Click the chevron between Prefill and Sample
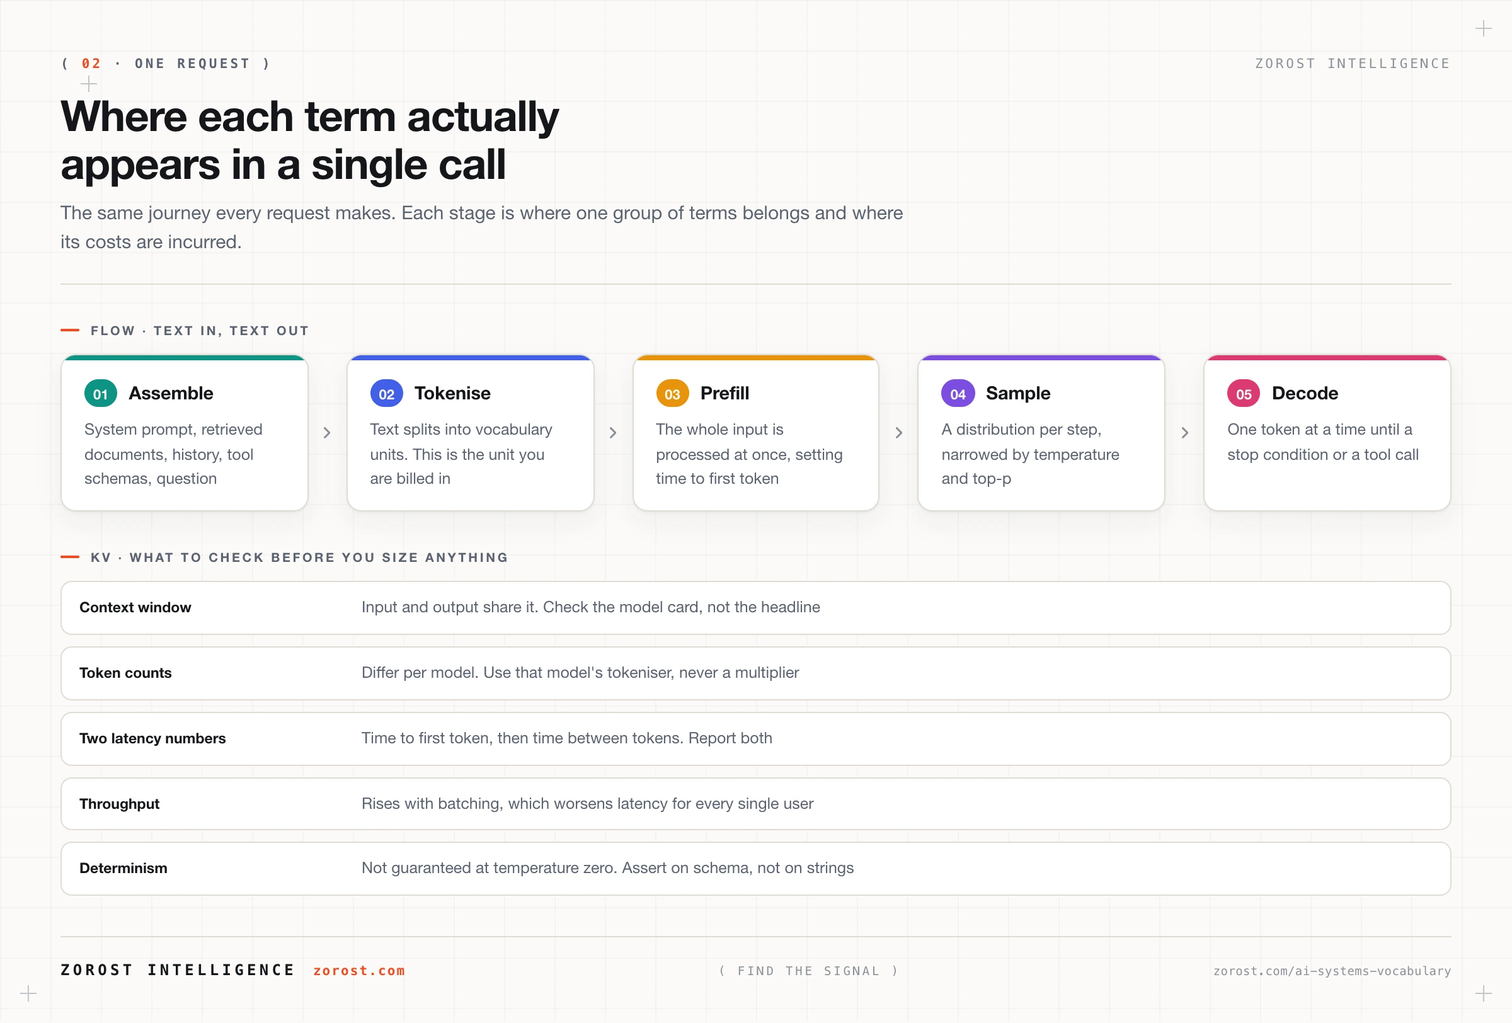The height and width of the screenshot is (1023, 1512). [x=898, y=433]
